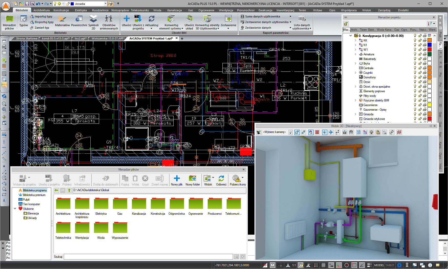This screenshot has height=269, width=448.
Task: Open Menadżer plików library manager
Action: (x=9, y=22)
